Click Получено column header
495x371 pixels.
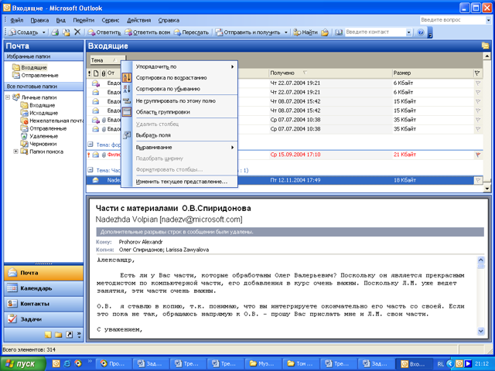click(330, 73)
